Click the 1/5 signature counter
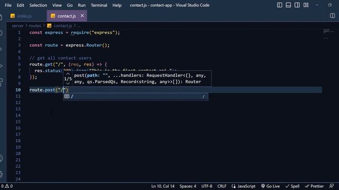Image resolution: width=339 pixels, height=190 pixels. click(68, 79)
